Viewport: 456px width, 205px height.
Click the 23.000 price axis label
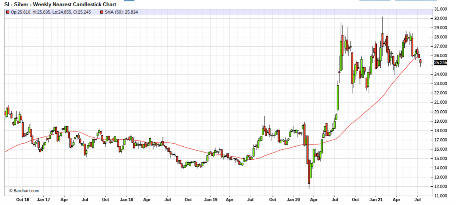pyautogui.click(x=441, y=84)
